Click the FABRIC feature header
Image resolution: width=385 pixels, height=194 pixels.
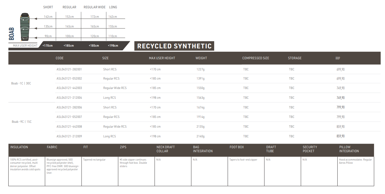52,147
